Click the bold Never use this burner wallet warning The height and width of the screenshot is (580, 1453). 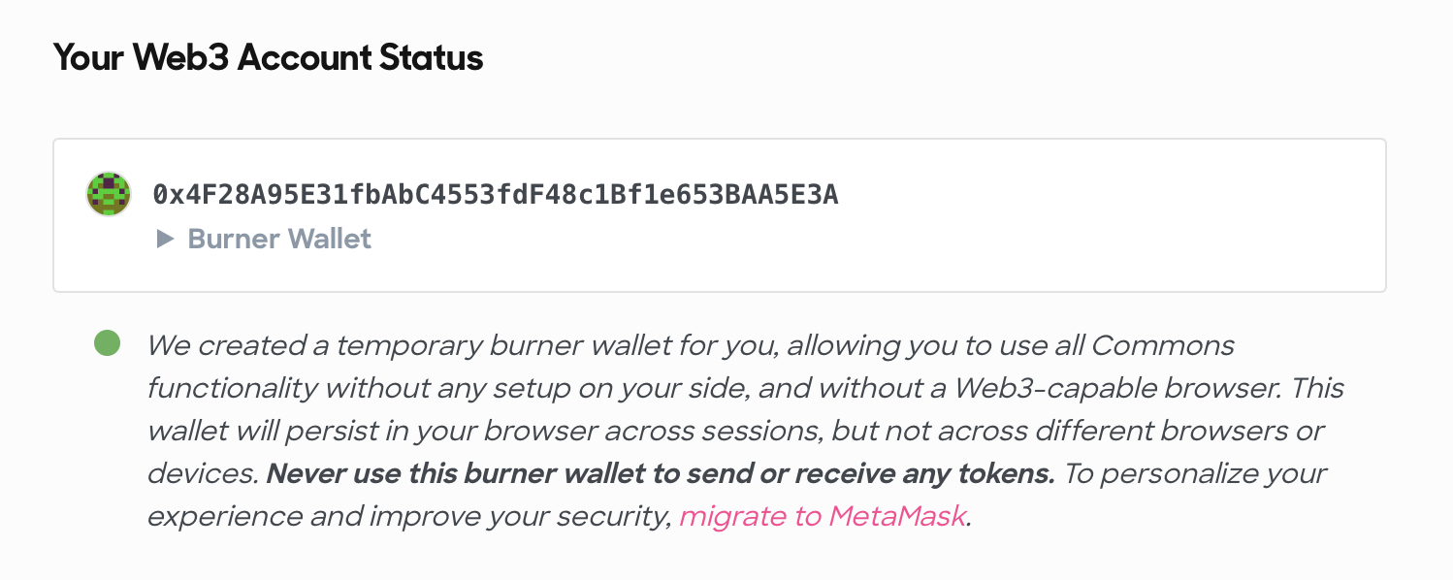661,473
